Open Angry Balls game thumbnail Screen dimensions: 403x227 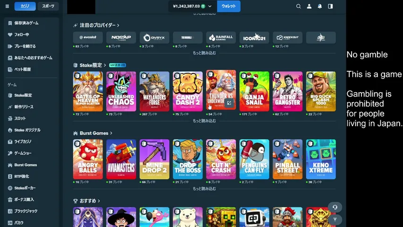pos(88,159)
